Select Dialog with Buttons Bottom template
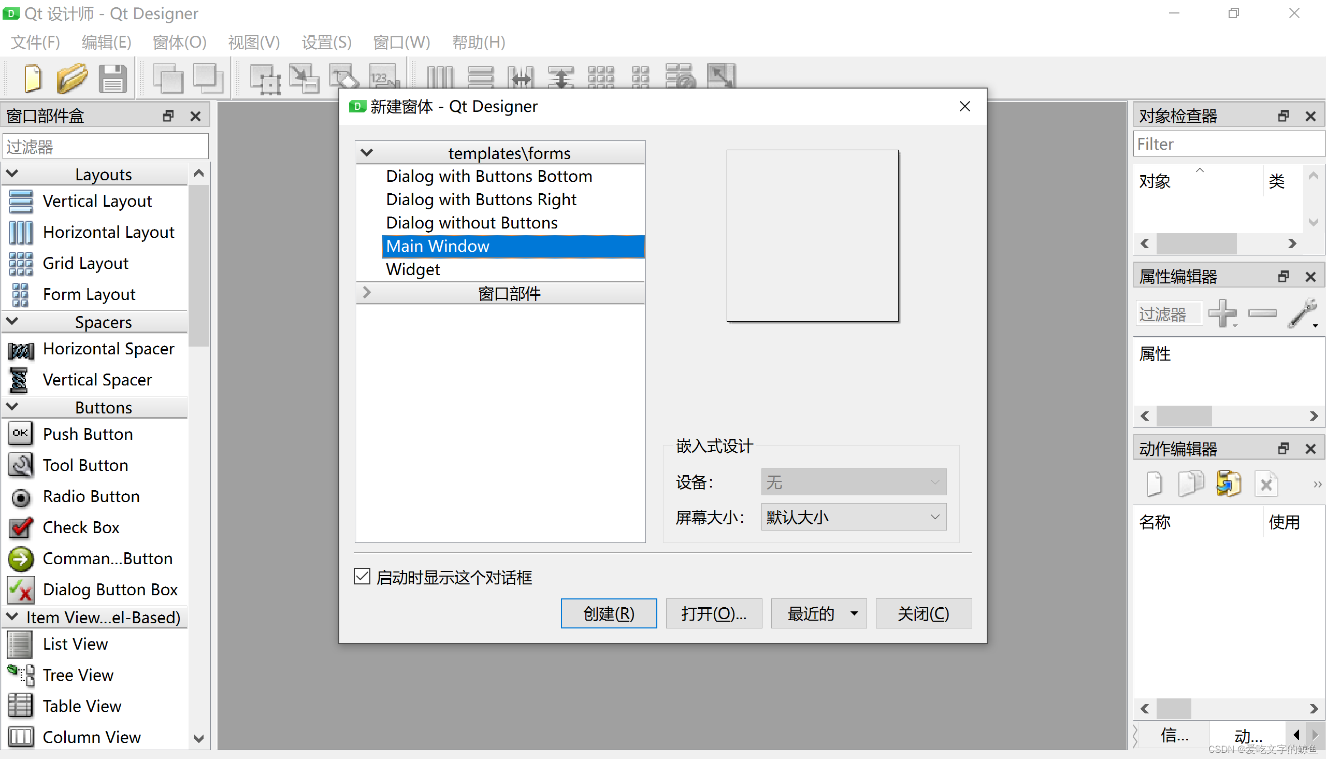This screenshot has height=759, width=1326. pyautogui.click(x=489, y=176)
